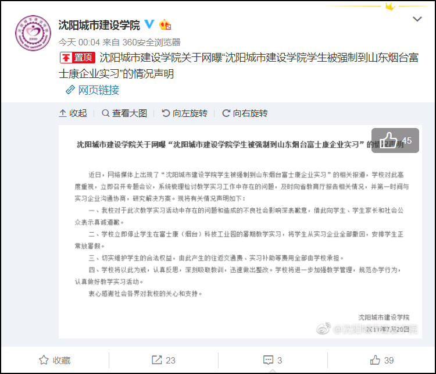Rotate image right with 向右旋转
This screenshot has width=436, height=374.
[245, 113]
